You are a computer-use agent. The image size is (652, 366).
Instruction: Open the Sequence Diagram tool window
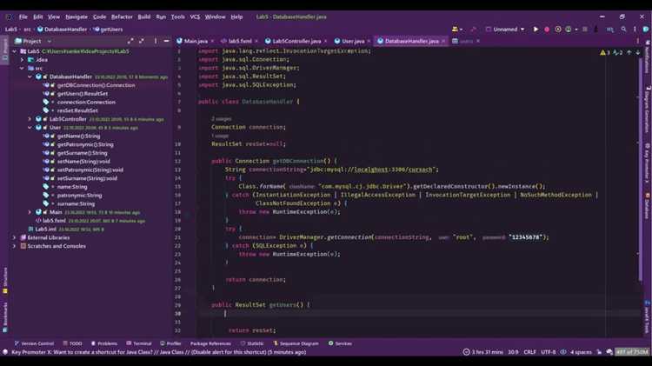pyautogui.click(x=296, y=343)
